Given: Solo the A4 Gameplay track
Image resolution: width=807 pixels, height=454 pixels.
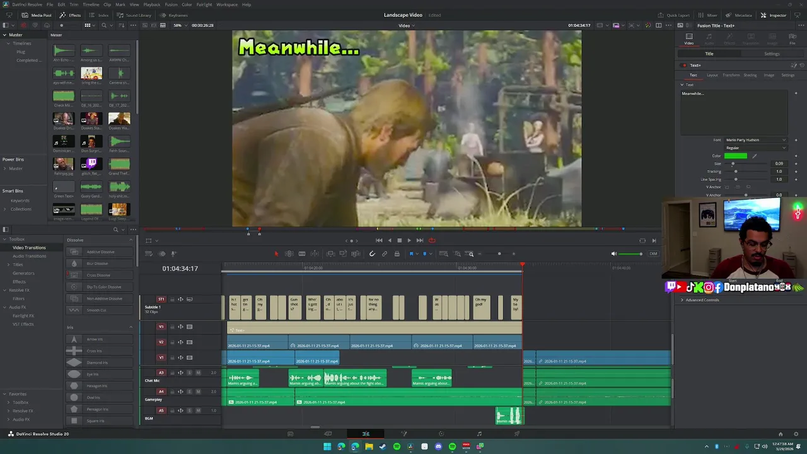Looking at the screenshot, I should pos(190,392).
